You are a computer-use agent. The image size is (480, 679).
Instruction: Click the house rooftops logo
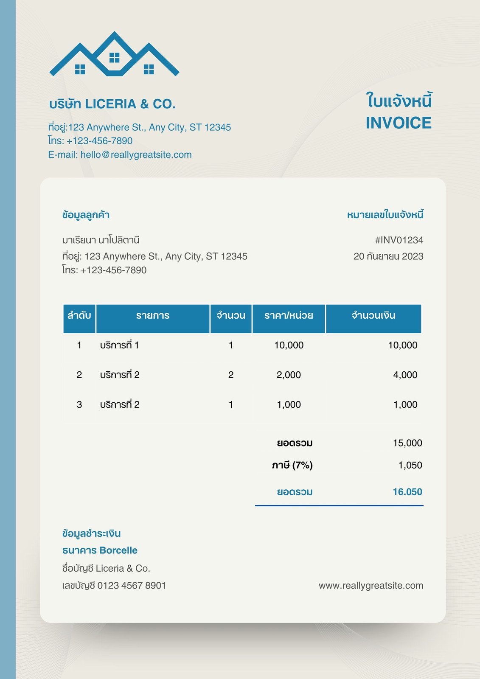pyautogui.click(x=114, y=54)
